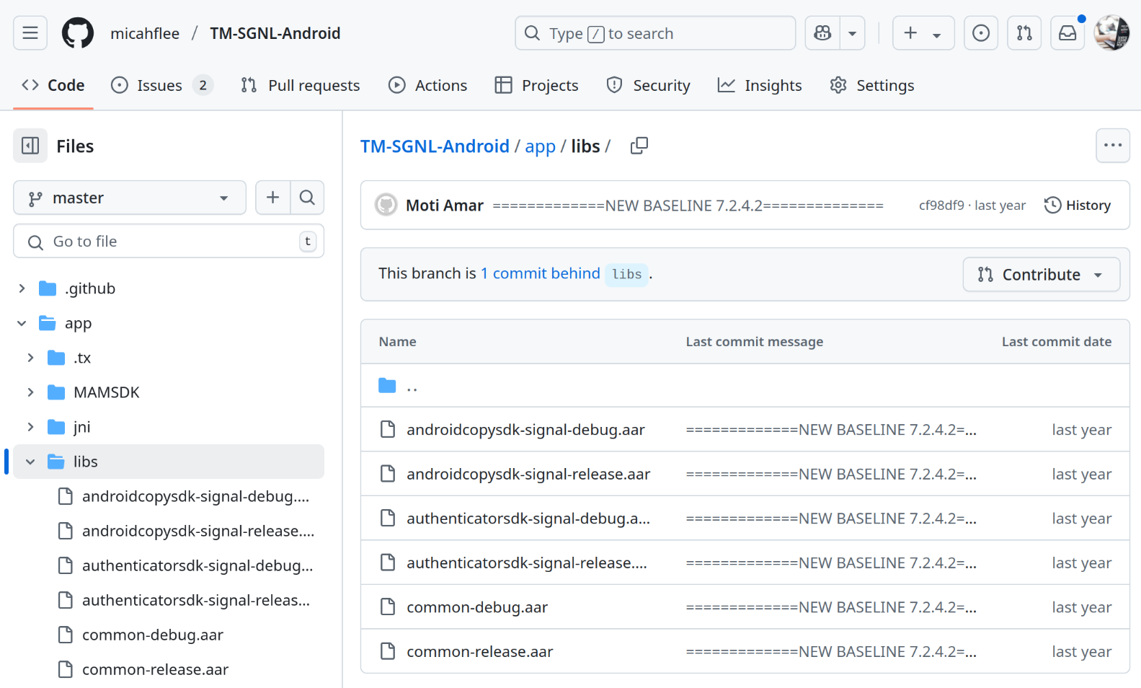Open Copilot chat icon
Screen dimensions: 1141x688
tap(822, 33)
